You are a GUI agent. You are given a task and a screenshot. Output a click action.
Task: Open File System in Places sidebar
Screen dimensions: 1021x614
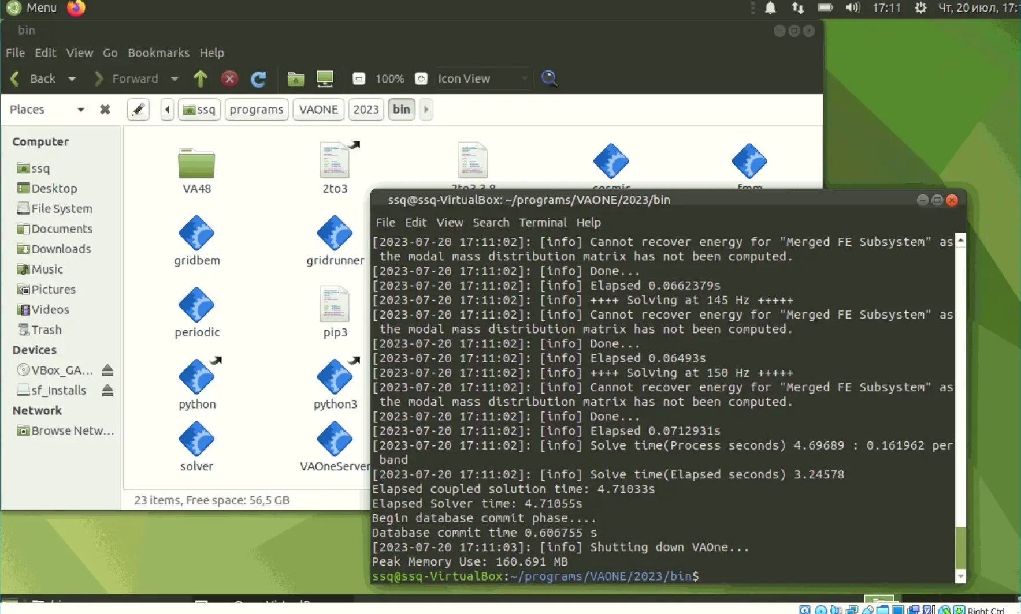pyautogui.click(x=61, y=208)
